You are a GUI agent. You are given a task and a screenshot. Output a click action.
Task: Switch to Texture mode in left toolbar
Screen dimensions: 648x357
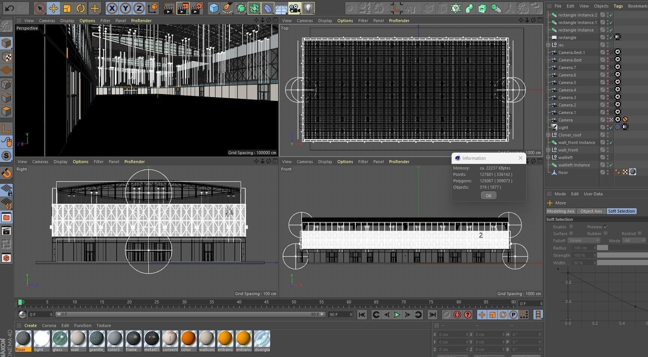click(6, 57)
